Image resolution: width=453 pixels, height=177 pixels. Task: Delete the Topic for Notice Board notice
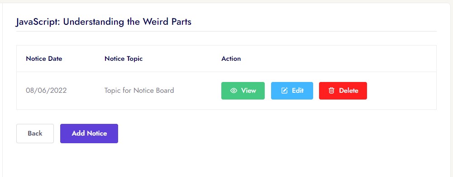coord(343,91)
